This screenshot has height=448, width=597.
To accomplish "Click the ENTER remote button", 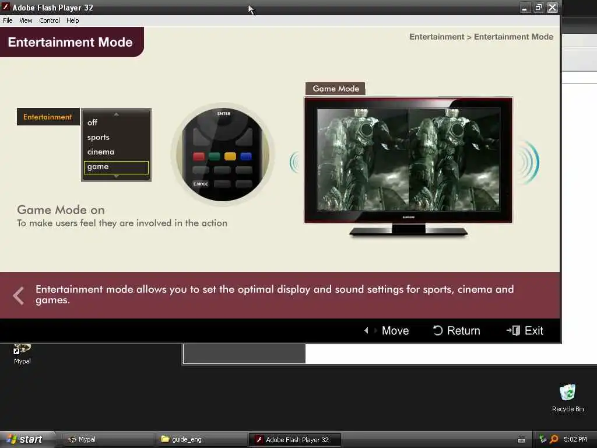I will point(223,114).
